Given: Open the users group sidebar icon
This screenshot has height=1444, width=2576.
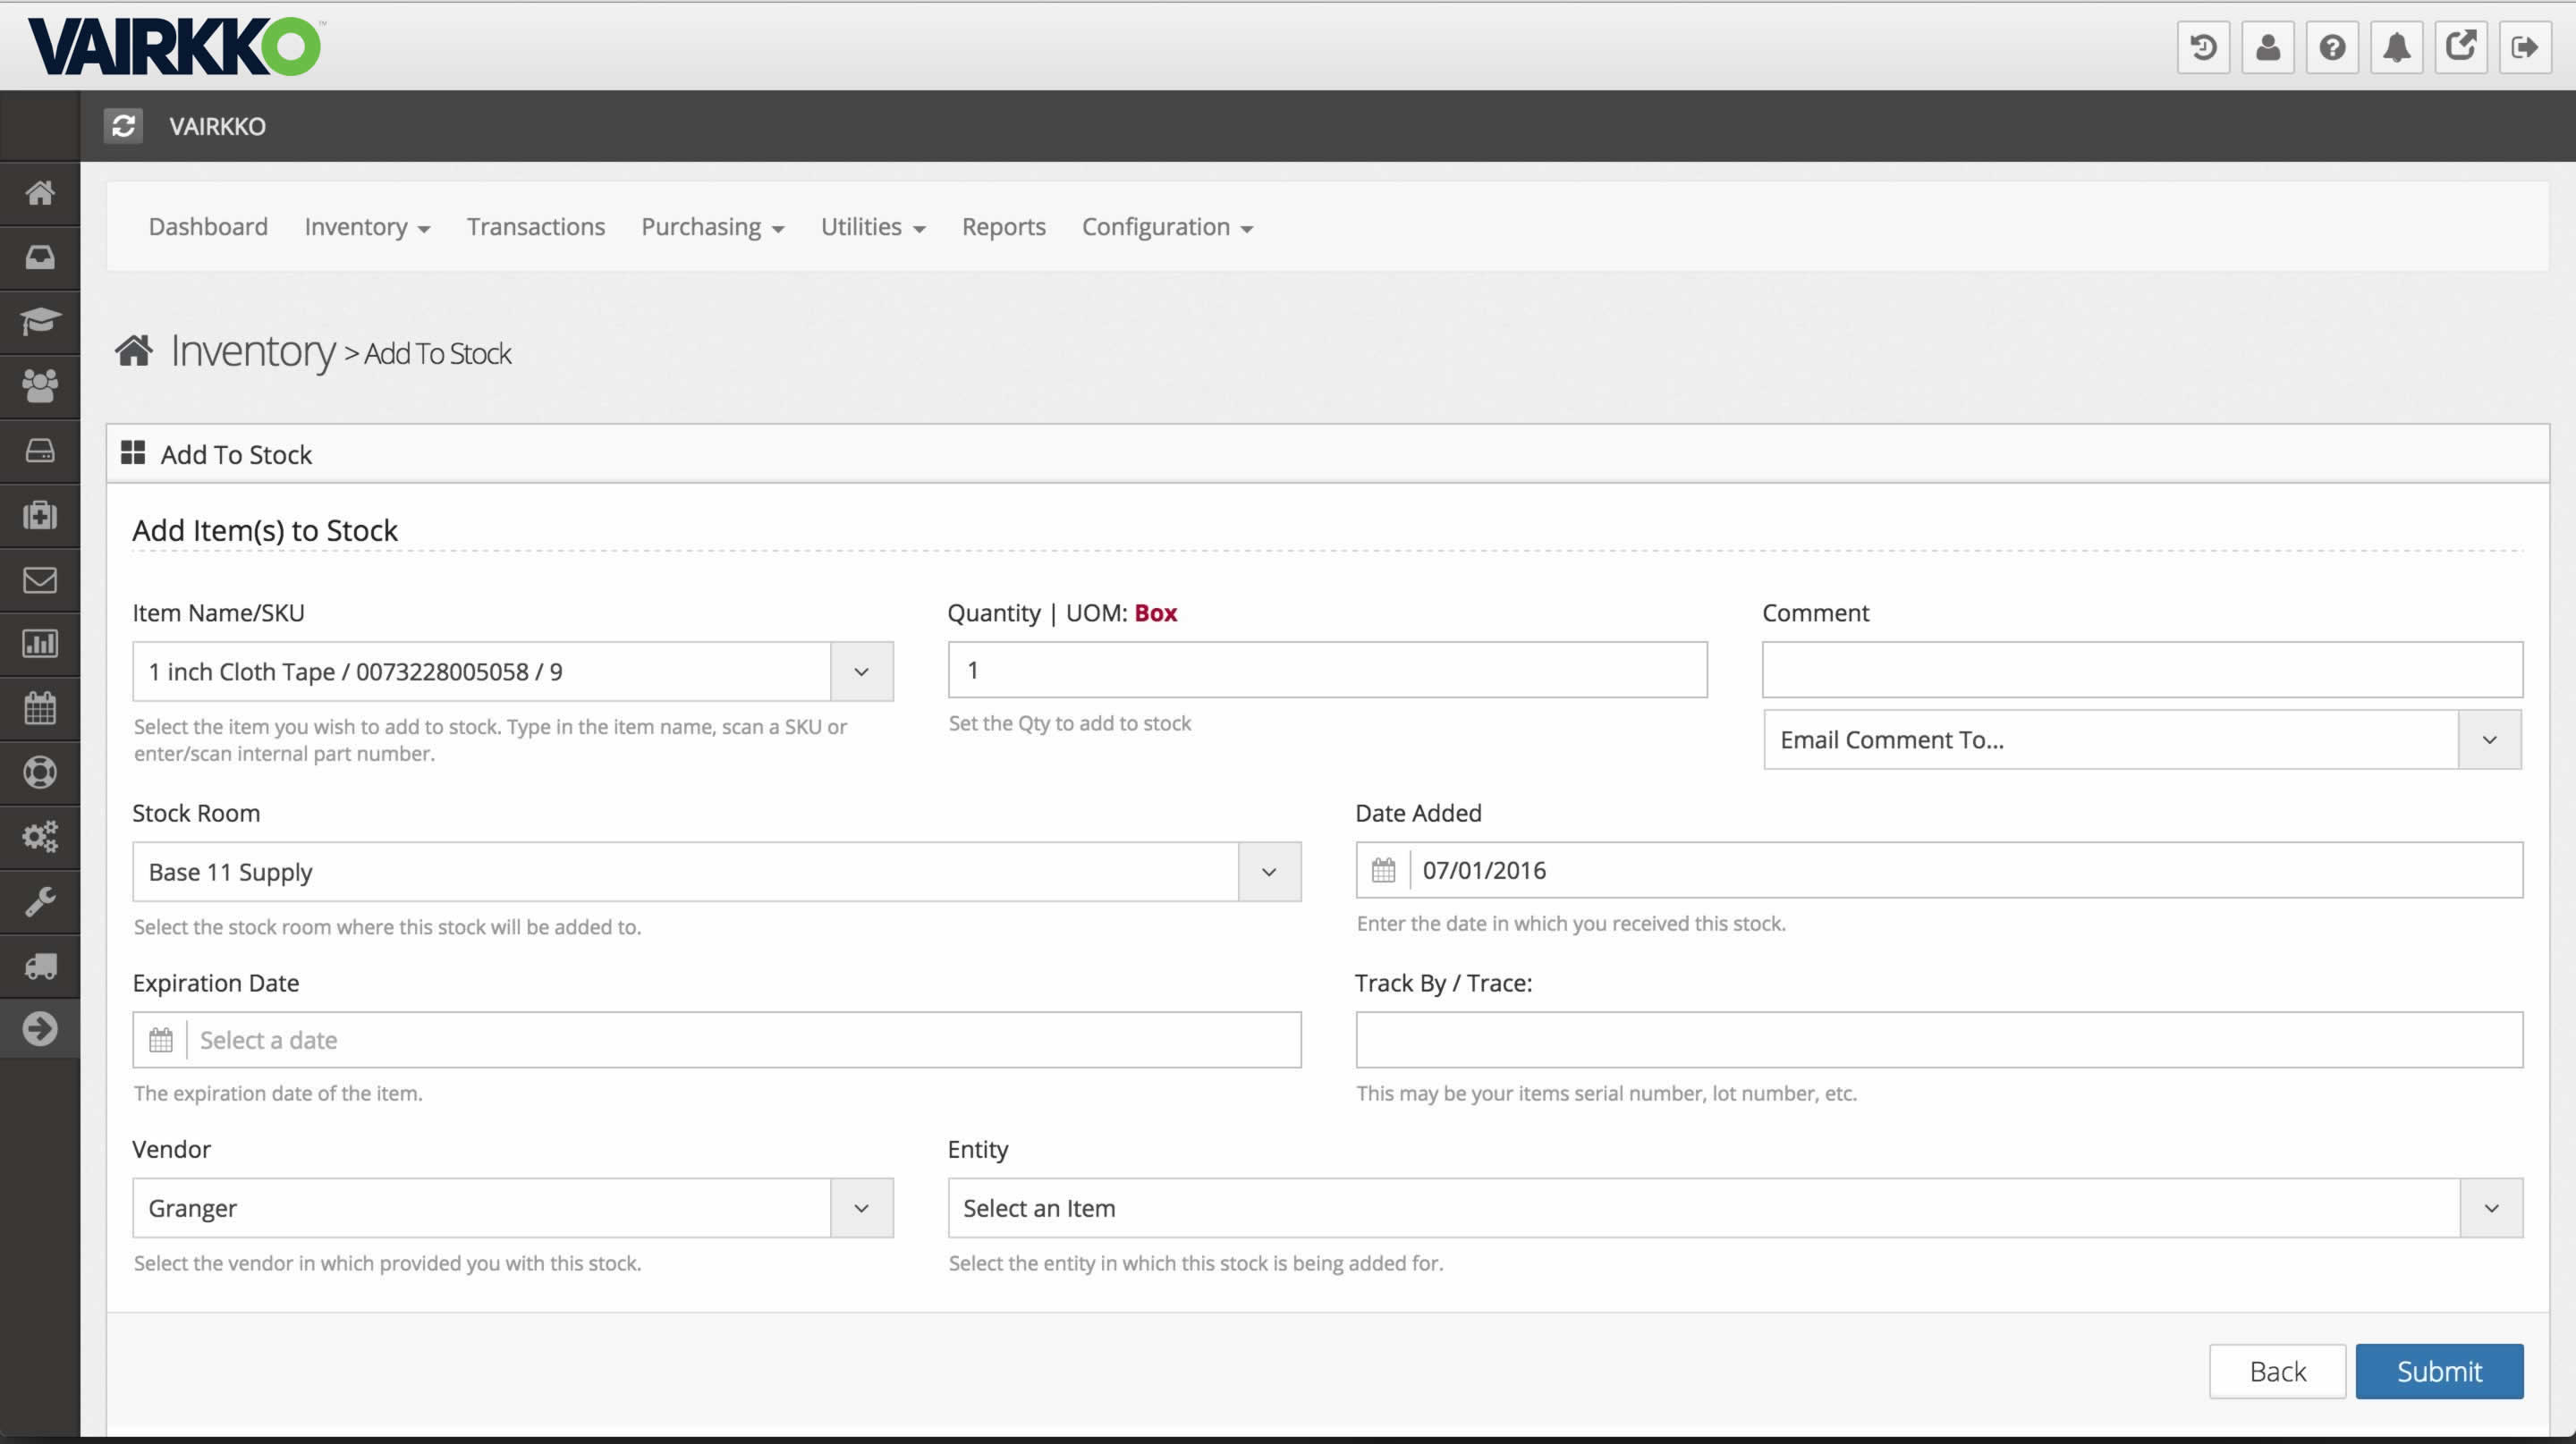Looking at the screenshot, I should (40, 385).
